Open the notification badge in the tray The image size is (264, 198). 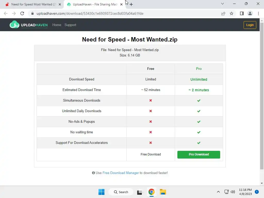257,192
